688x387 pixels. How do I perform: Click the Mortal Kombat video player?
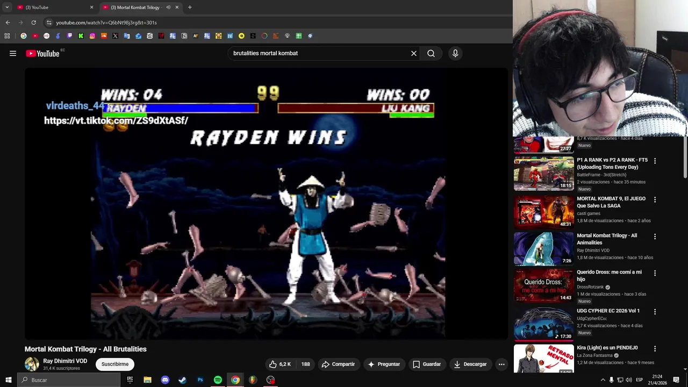click(266, 204)
